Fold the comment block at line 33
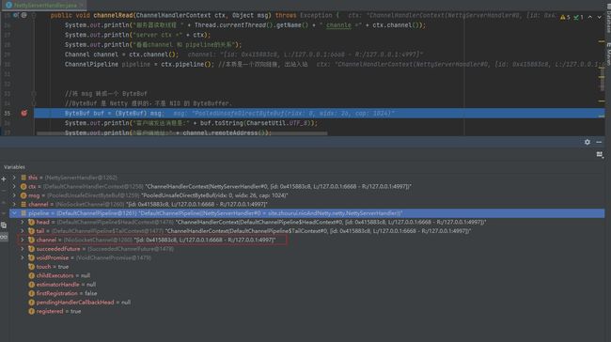Viewport: 611px width, 342px height. click(x=34, y=93)
